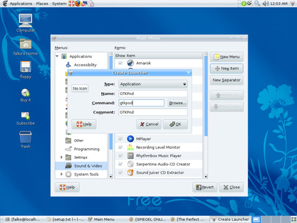The height and width of the screenshot is (223, 297).
Task: Click the network connection icon in top panel
Action: coord(250,3)
